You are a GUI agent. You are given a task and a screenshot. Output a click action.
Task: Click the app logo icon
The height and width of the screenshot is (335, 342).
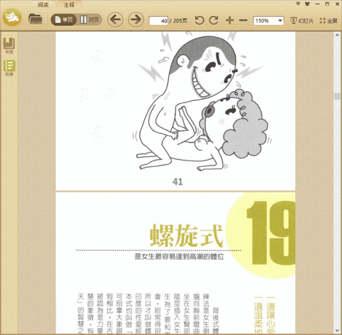pyautogui.click(x=12, y=17)
